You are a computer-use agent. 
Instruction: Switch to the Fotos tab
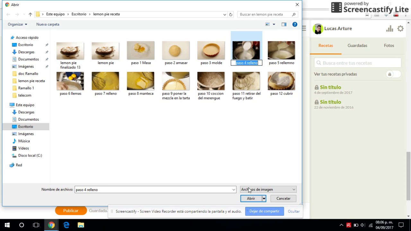pos(389,46)
